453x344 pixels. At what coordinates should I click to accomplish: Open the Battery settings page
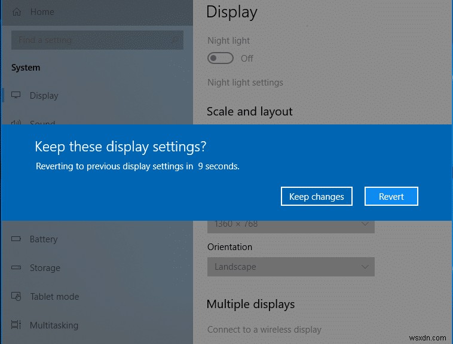click(44, 239)
